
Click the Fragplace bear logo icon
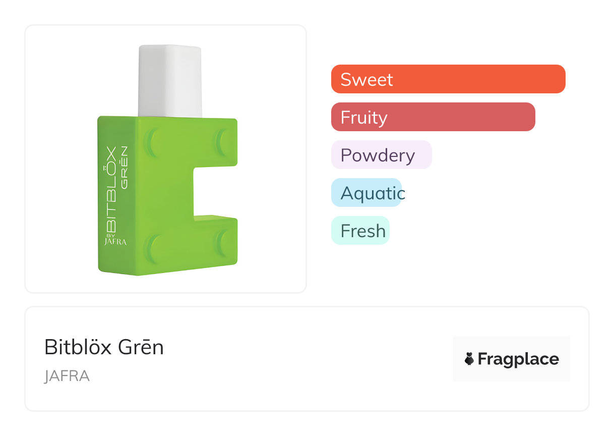[469, 359]
